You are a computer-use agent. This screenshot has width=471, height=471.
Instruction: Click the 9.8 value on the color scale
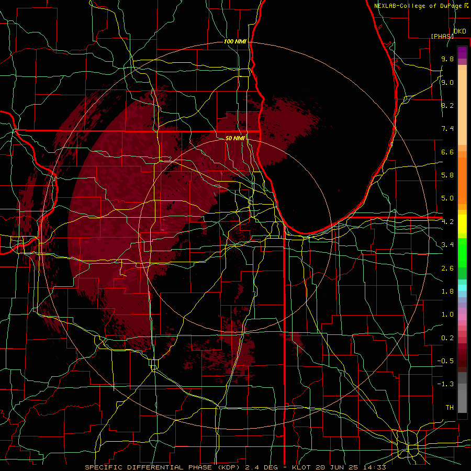[x=447, y=59]
